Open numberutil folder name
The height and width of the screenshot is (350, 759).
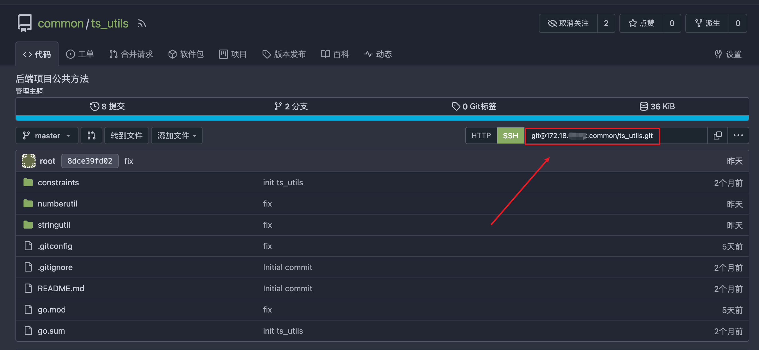pyautogui.click(x=57, y=204)
